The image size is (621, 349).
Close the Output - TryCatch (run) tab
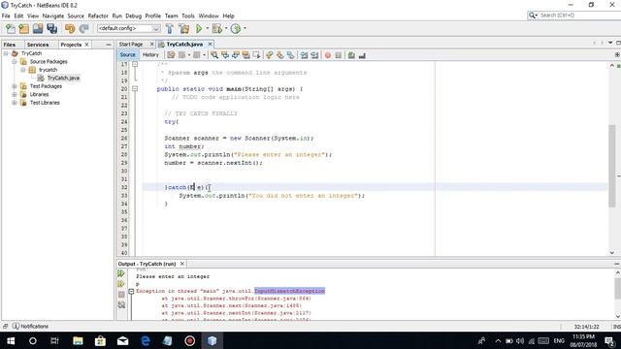click(182, 264)
